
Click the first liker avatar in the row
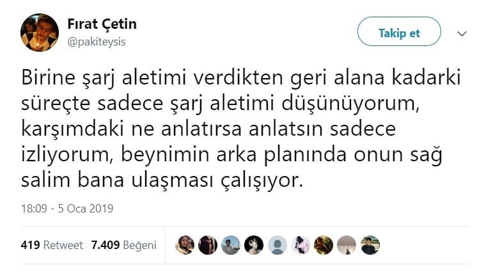point(185,245)
